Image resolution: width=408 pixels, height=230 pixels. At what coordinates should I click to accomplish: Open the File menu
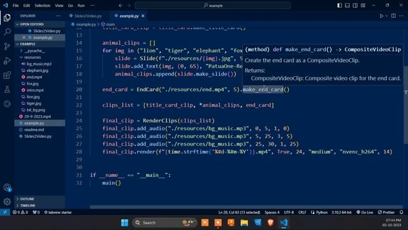15,6
